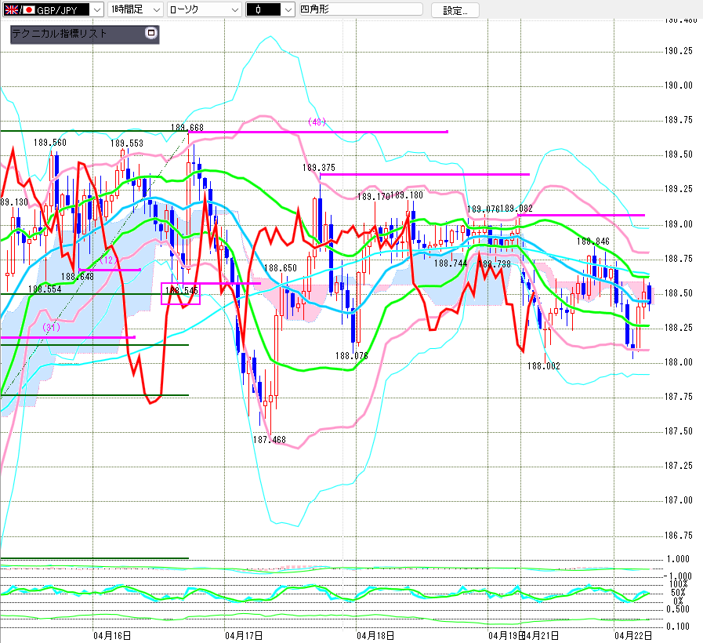703x643 pixels.
Task: Click the 188.846 price label
Action: coord(593,242)
